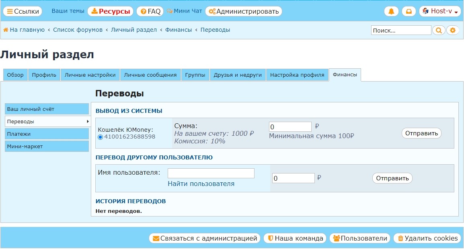Click Удалить cookies button in footer
The width and height of the screenshot is (464, 249).
click(427, 238)
